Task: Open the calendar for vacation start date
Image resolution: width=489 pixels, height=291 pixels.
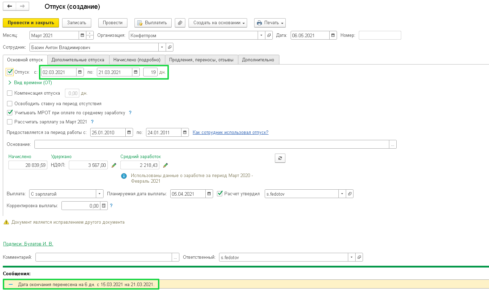Action: [80, 72]
